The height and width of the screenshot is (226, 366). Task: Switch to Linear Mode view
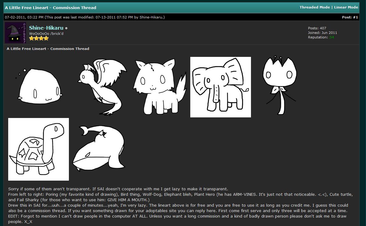[x=346, y=7]
